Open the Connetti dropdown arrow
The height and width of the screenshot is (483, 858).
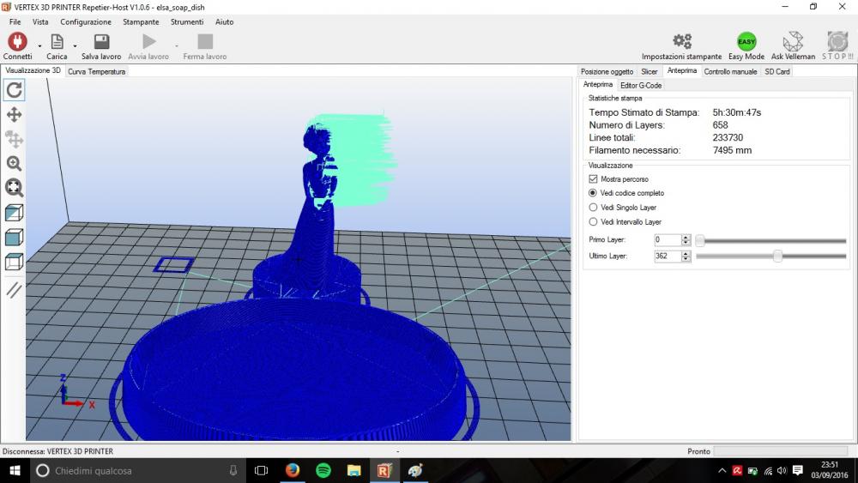(39, 45)
